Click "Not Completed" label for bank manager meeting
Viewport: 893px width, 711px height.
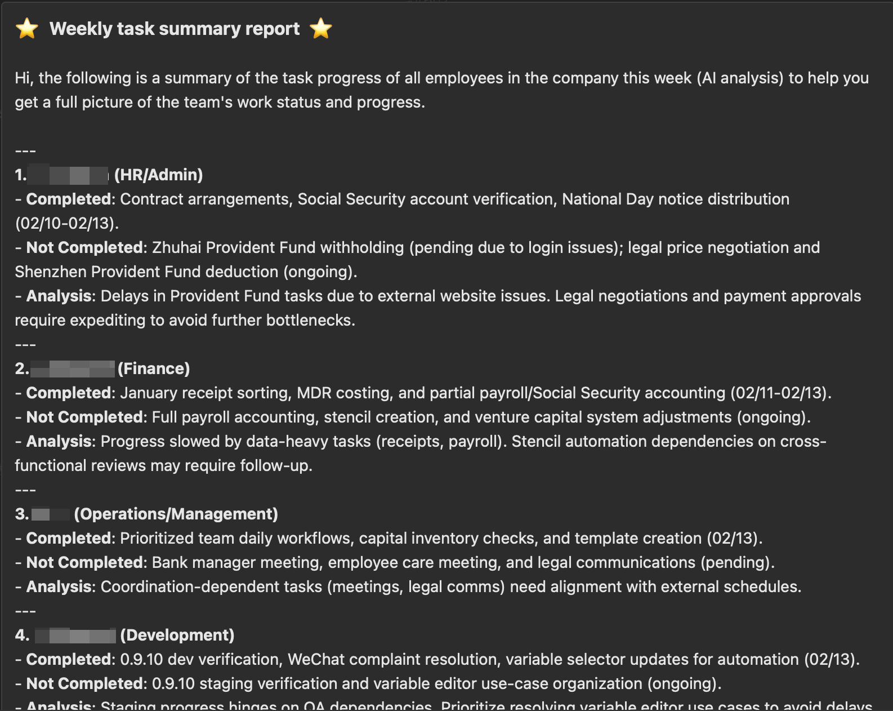point(85,563)
